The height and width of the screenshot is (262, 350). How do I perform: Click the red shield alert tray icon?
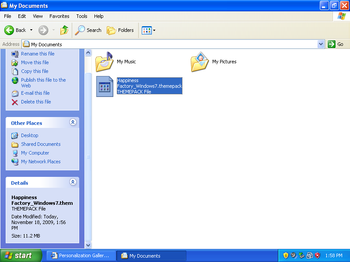(x=318, y=255)
